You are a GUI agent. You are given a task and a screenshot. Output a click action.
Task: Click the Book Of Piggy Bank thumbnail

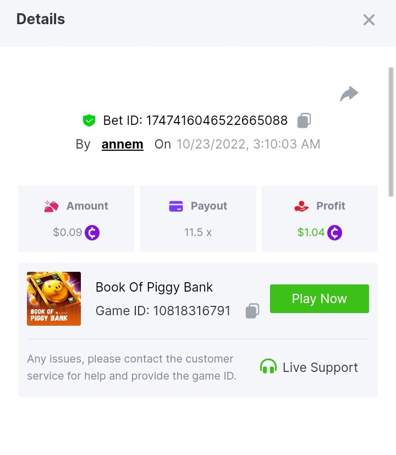click(x=54, y=299)
